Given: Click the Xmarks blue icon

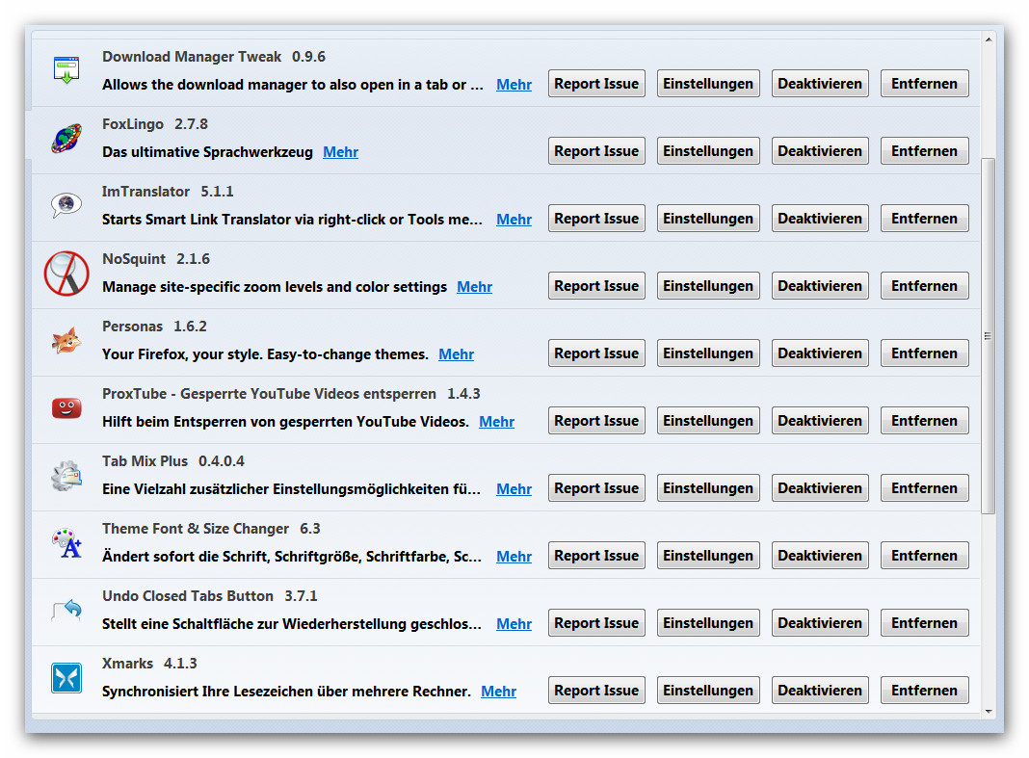Looking at the screenshot, I should click(66, 678).
